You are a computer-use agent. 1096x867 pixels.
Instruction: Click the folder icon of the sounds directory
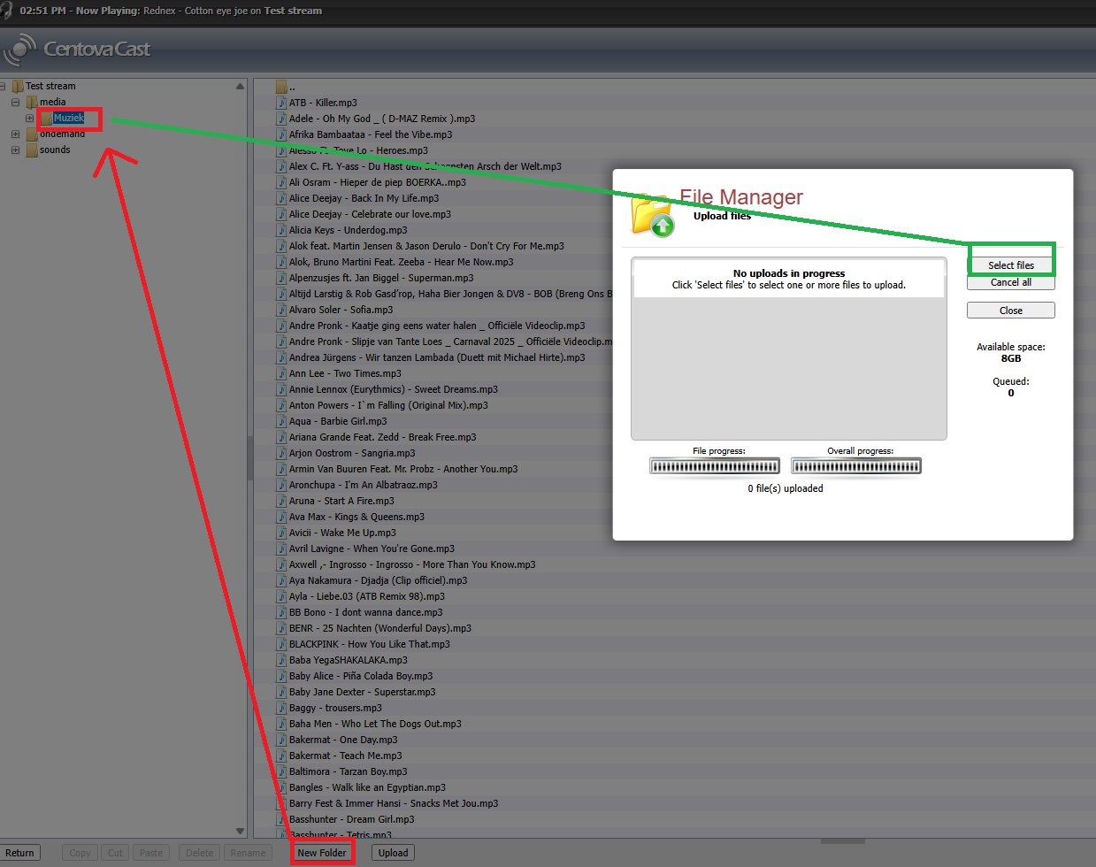[32, 150]
